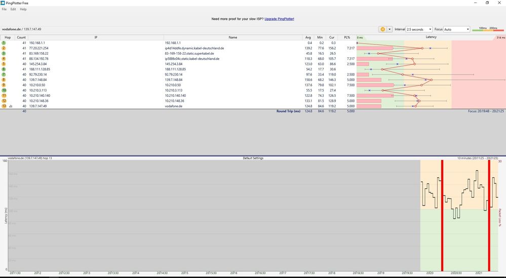Click the second red packet loss bar in timeline
This screenshot has height=278, width=506.
[489, 215]
